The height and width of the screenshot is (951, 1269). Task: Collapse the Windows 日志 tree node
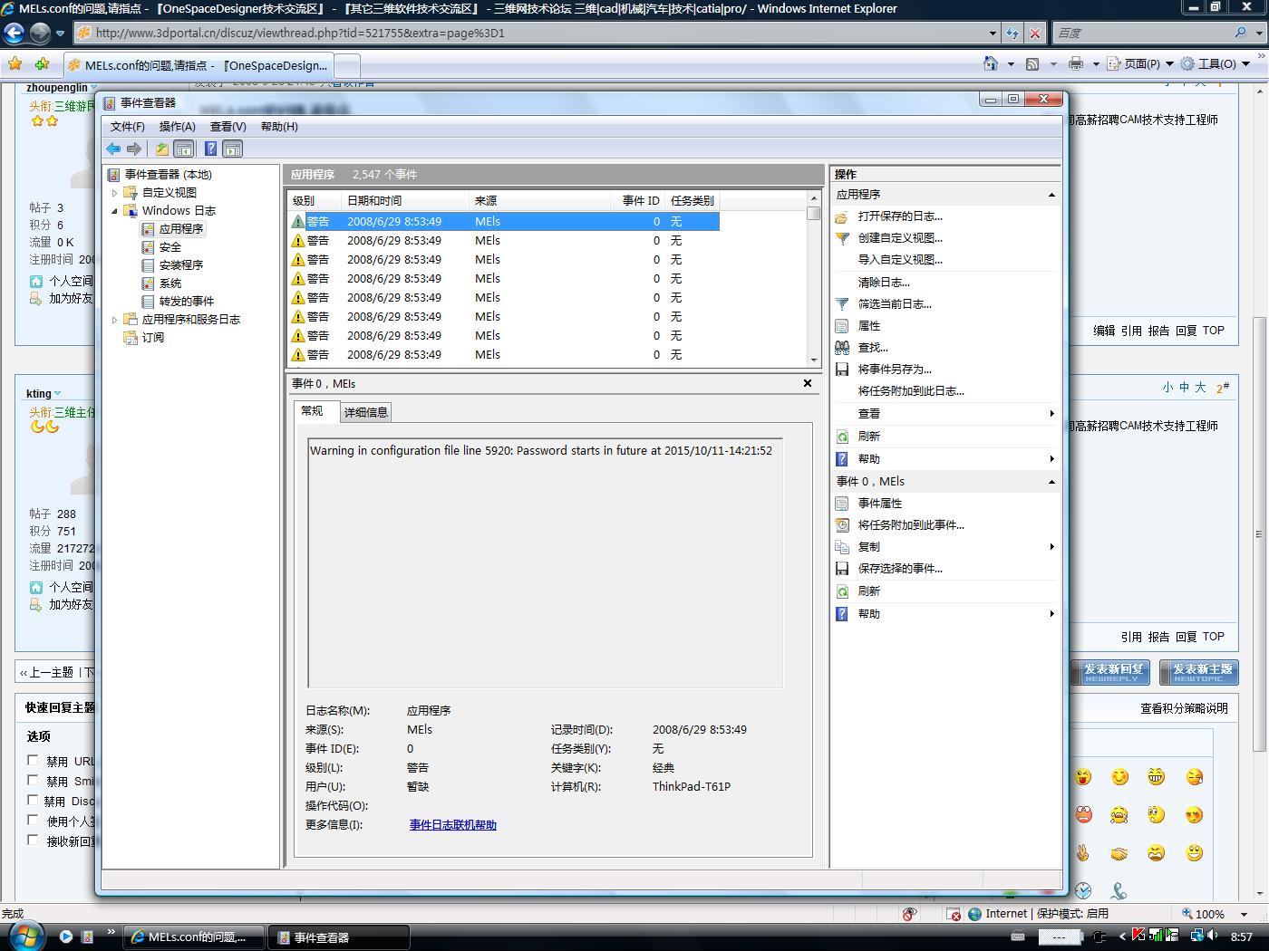[x=115, y=211]
